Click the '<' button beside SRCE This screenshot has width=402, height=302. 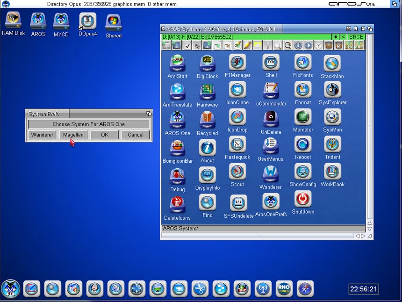(x=343, y=36)
